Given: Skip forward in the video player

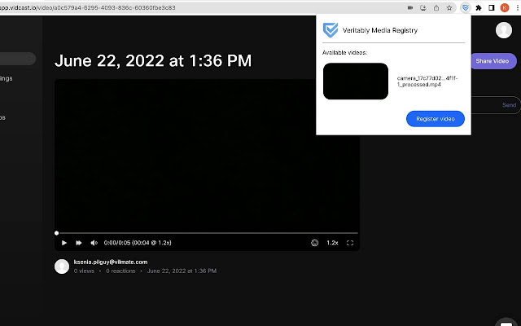Looking at the screenshot, I should click(x=79, y=243).
